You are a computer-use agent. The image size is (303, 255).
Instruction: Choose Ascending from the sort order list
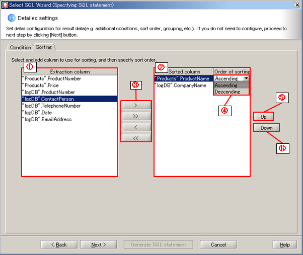(226, 86)
